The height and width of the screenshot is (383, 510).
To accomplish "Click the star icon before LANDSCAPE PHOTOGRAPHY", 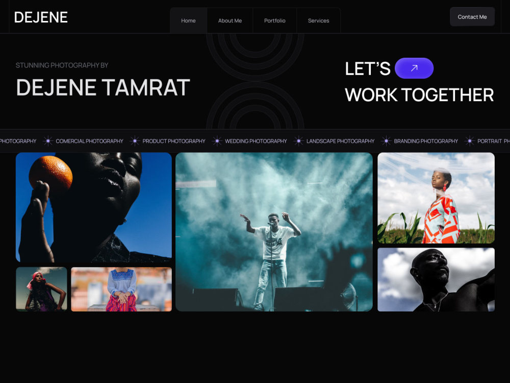I will click(x=298, y=141).
